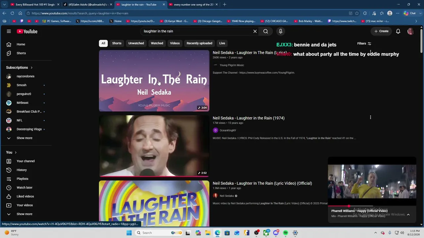Filter by Recently uploaded chip
The height and width of the screenshot is (238, 424).
[199, 43]
